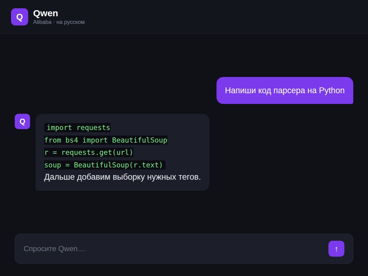Click the text 'Дальше добавим выборку нужных тегов.'

(x=122, y=177)
